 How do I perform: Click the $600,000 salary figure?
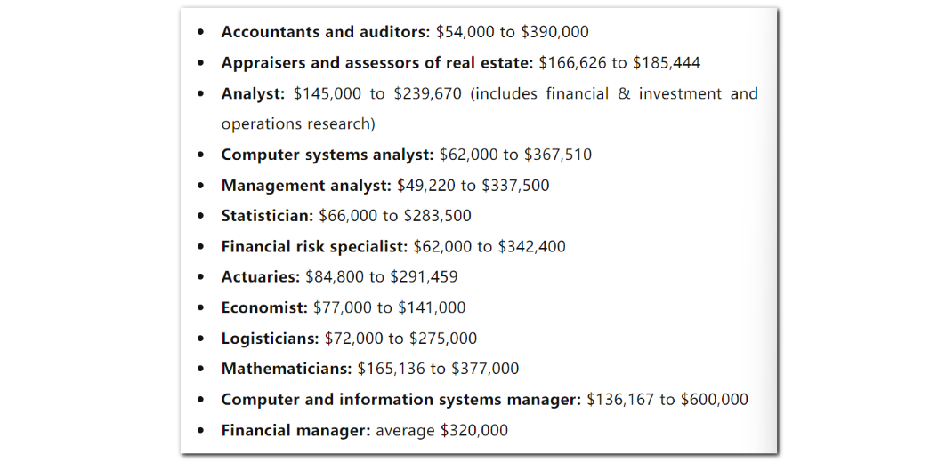click(715, 399)
